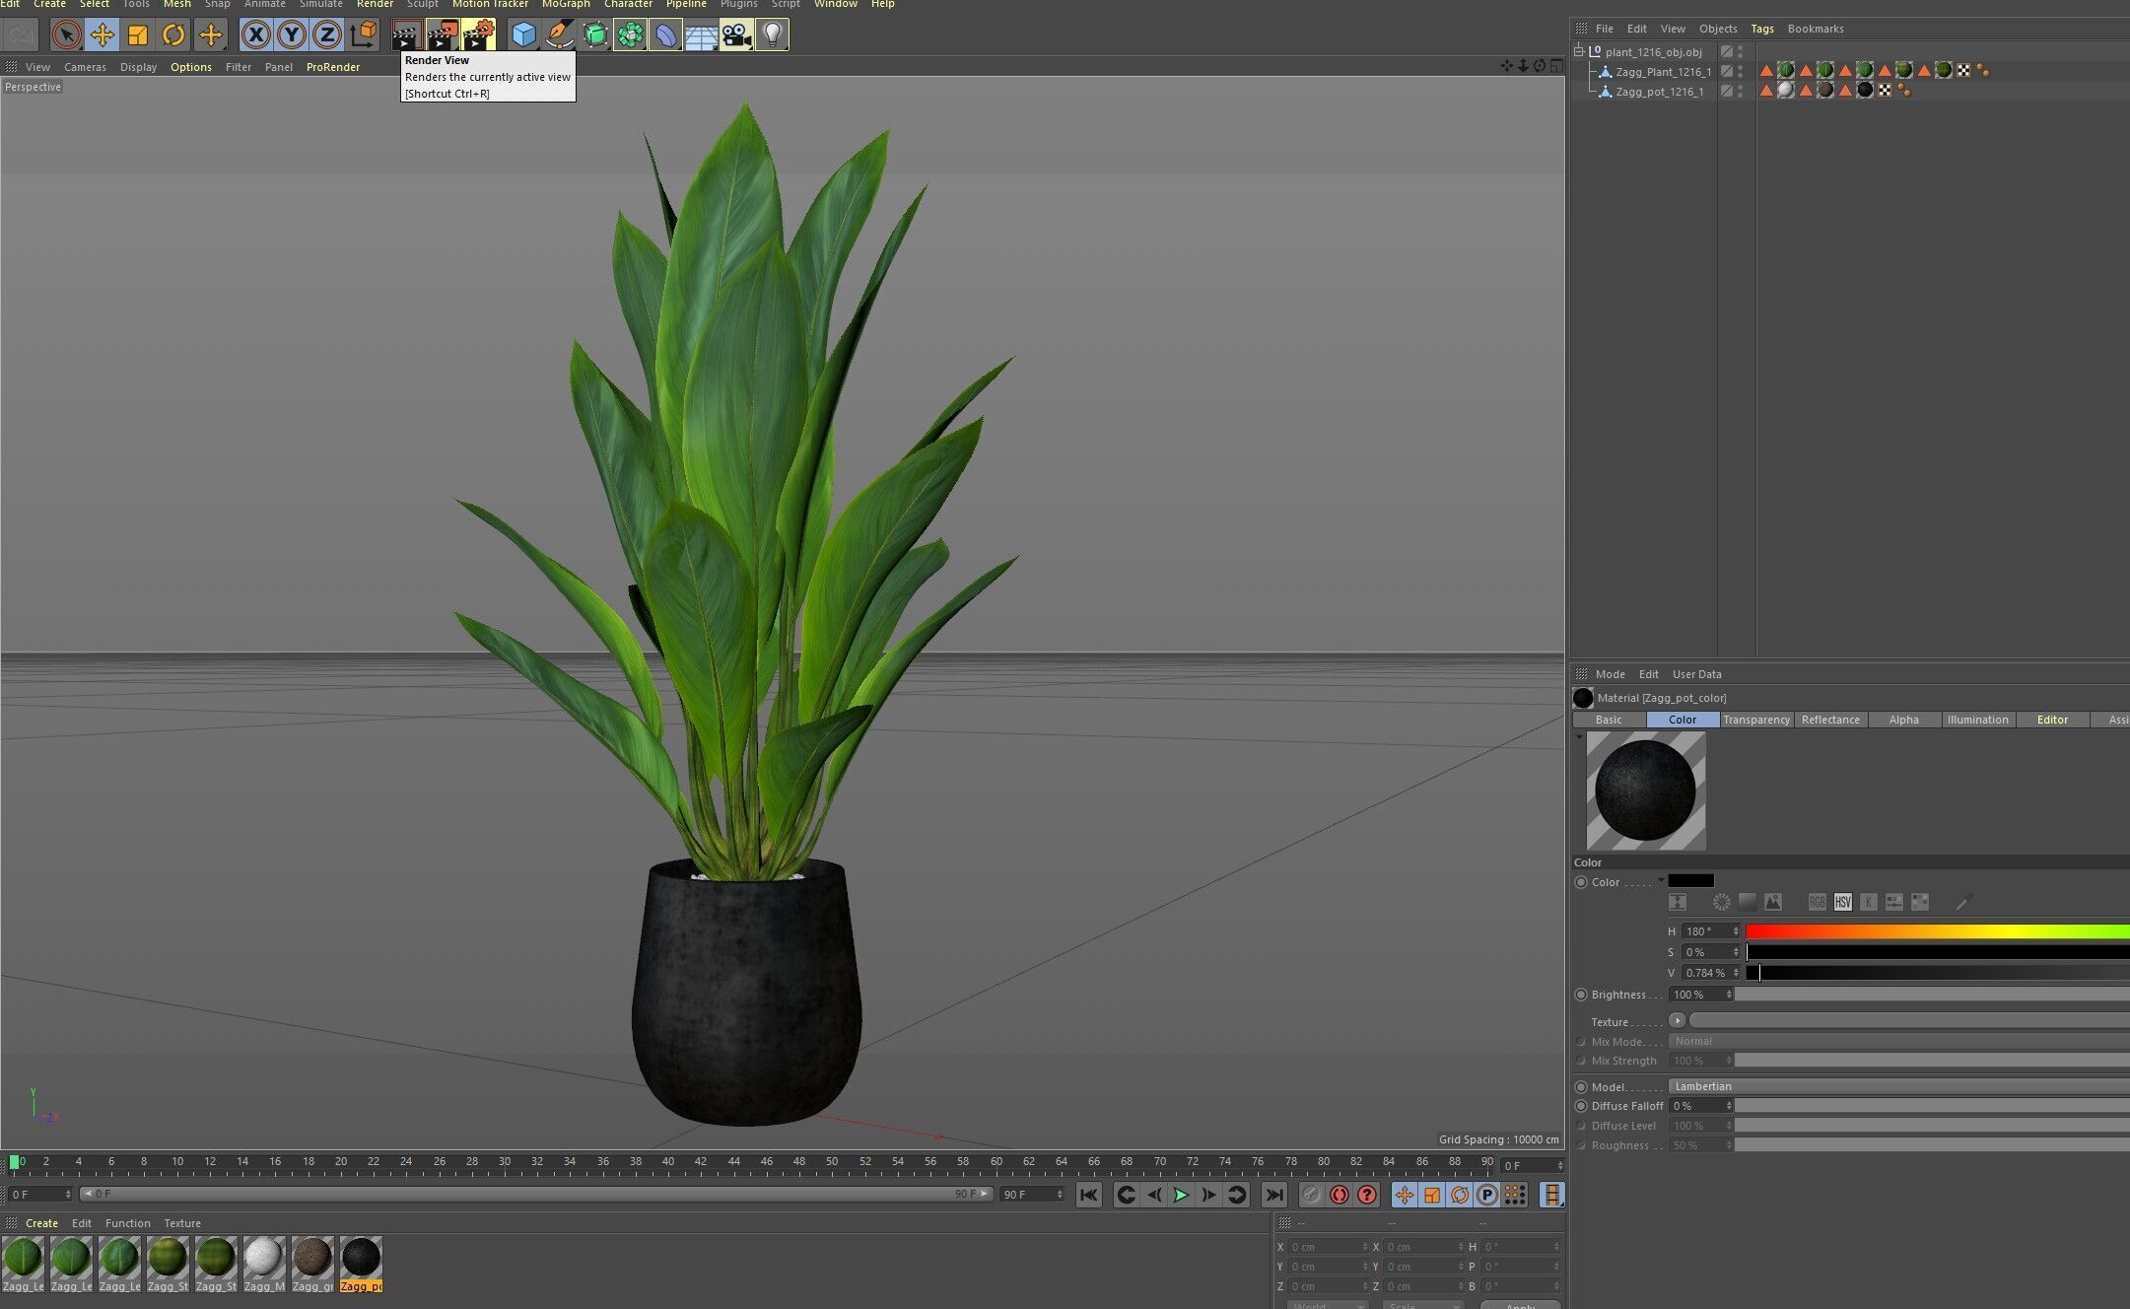Toggle the coordinate system icon
The image size is (2130, 1309).
[x=363, y=35]
